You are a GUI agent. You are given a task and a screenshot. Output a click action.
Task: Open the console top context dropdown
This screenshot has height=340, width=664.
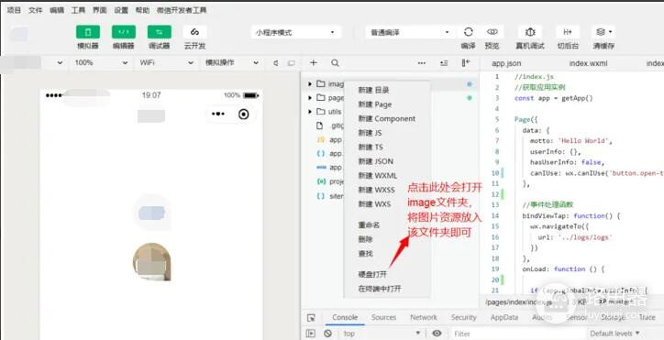coord(382,334)
